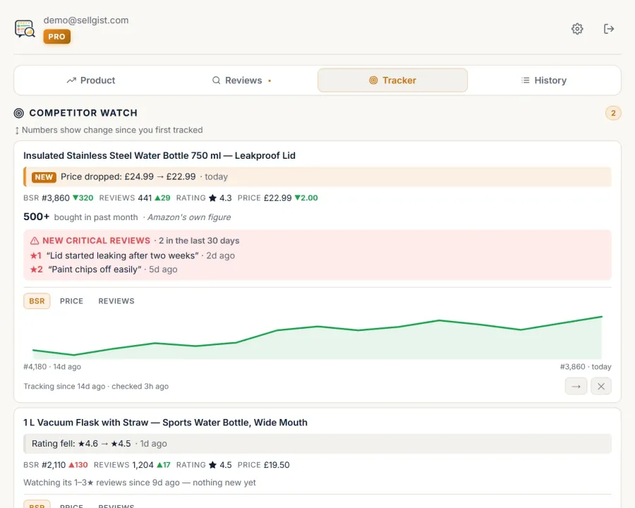The width and height of the screenshot is (635, 508).
Task: Select the PRICE chart toggle for Insulated bottle
Action: click(x=72, y=301)
